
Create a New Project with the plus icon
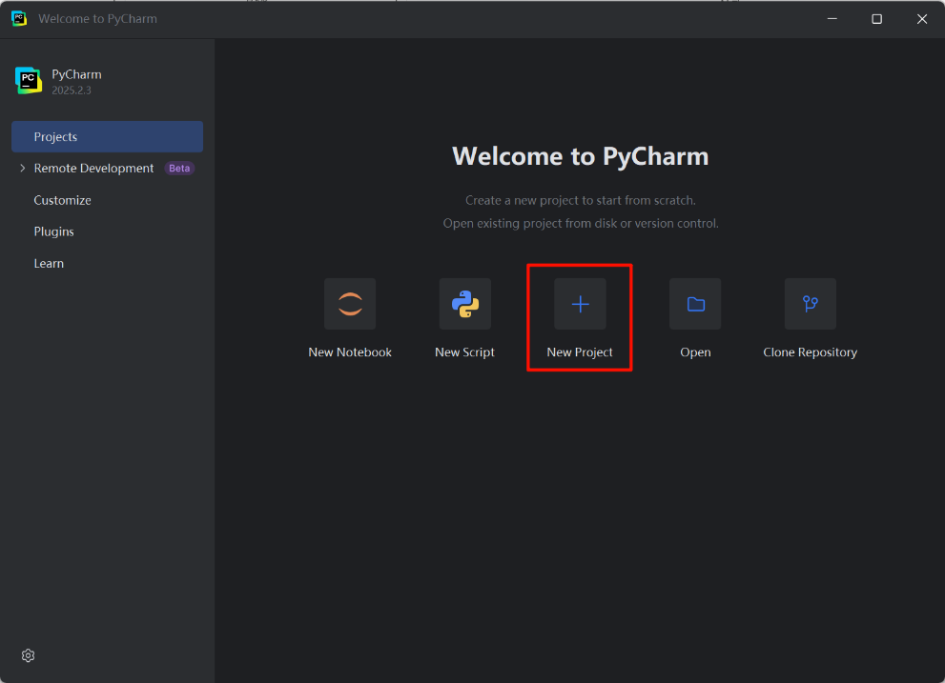580,304
